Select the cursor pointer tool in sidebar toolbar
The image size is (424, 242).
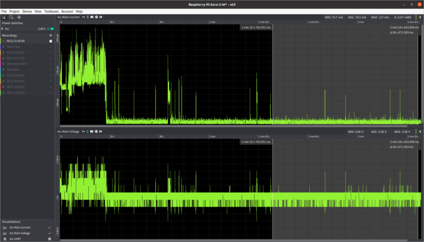4,17
